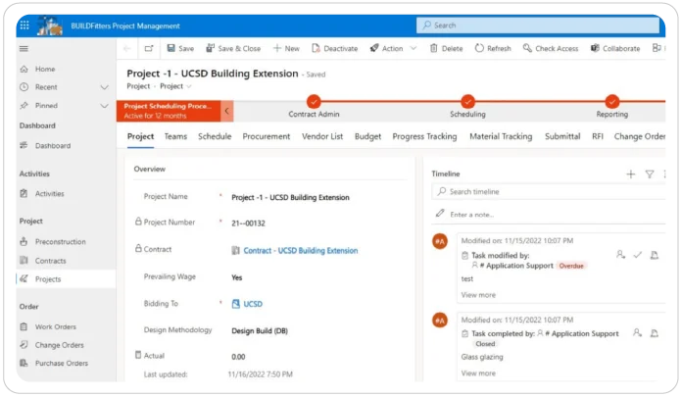
Task: Click the 21--00132 project number
Action: 248,223
